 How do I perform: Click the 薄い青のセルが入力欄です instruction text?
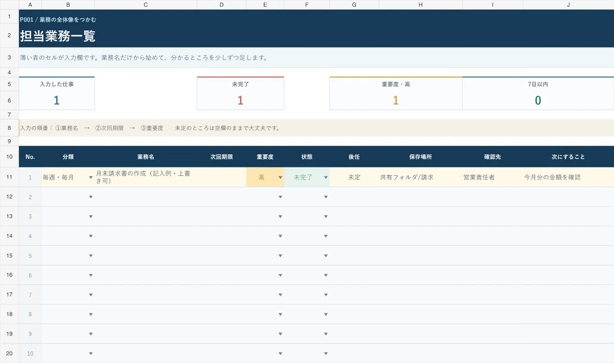point(143,57)
